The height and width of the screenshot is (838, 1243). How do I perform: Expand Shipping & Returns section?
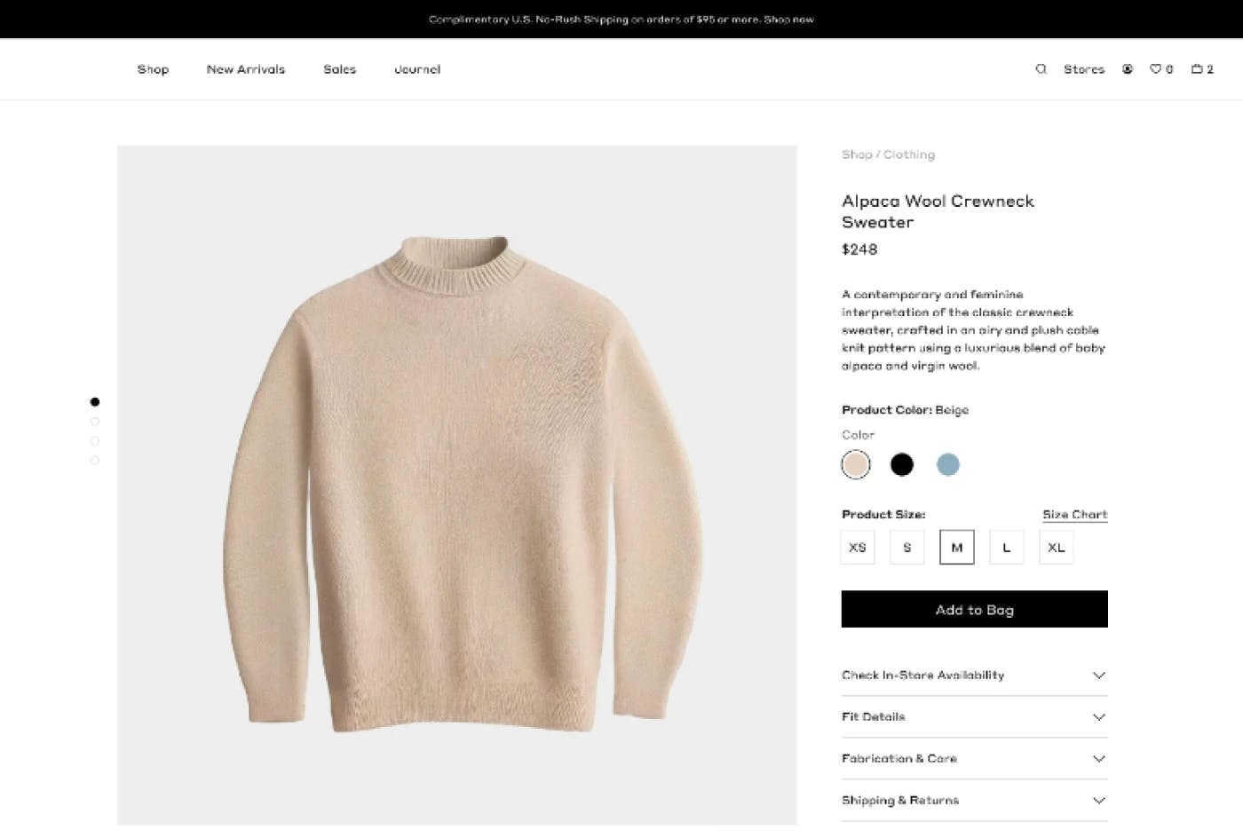tap(974, 801)
